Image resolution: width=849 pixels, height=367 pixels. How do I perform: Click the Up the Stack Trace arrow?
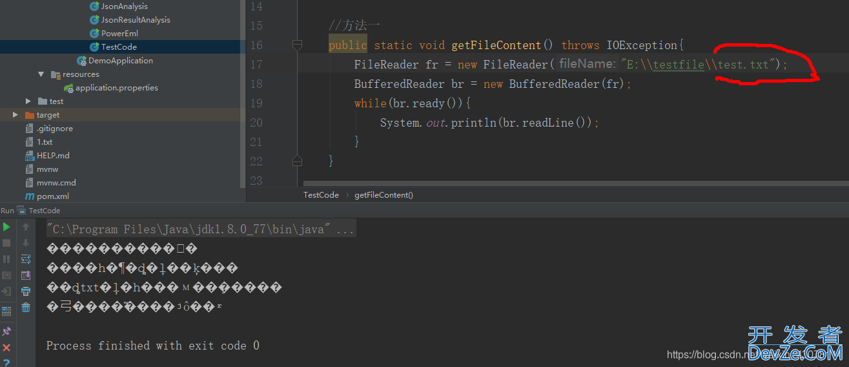pos(26,227)
